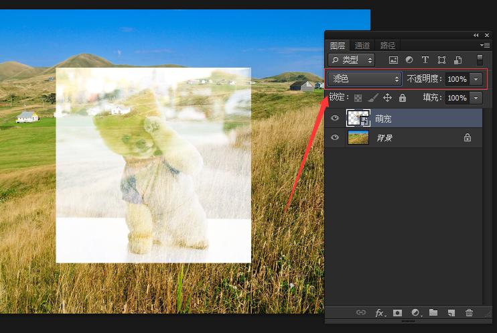The width and height of the screenshot is (497, 333).
Task: Lock transparent pixels icon
Action: tap(358, 98)
